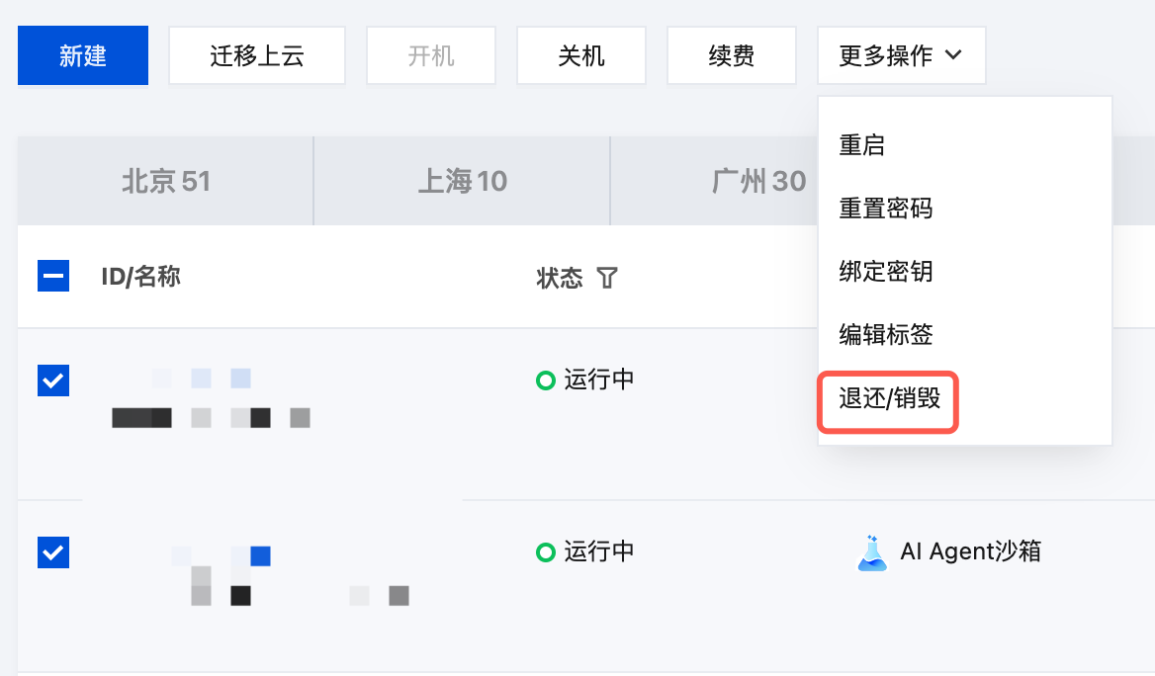Uncheck the first instance row checkbox
1155x676 pixels.
coord(52,380)
